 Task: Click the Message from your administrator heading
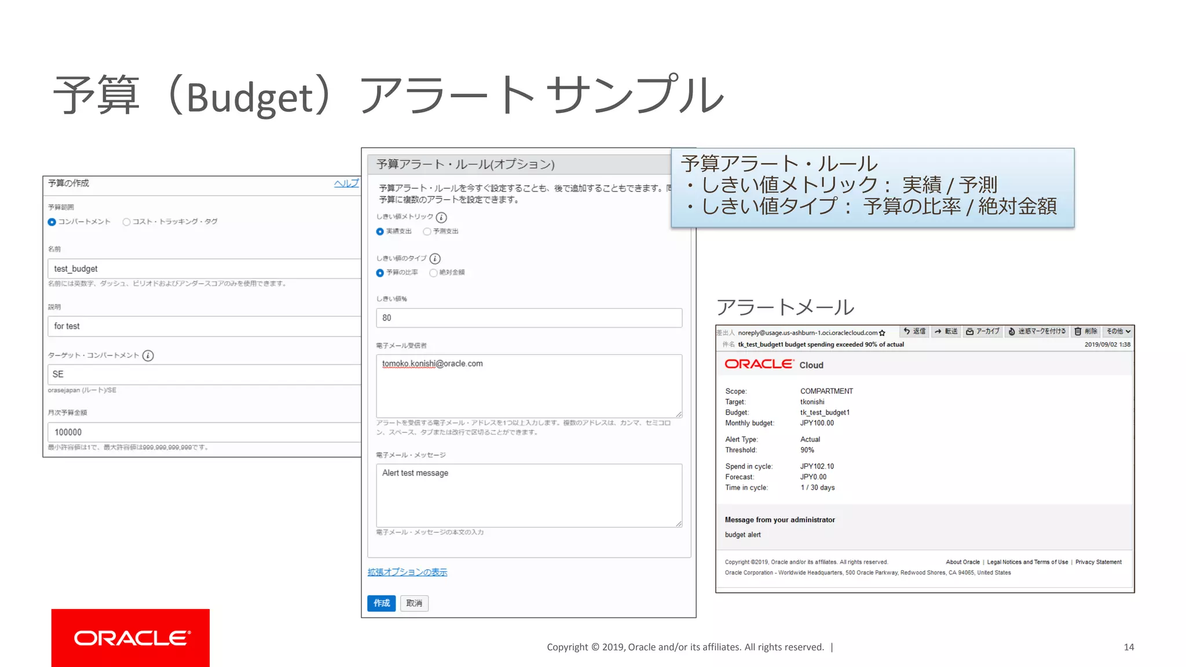[780, 520]
